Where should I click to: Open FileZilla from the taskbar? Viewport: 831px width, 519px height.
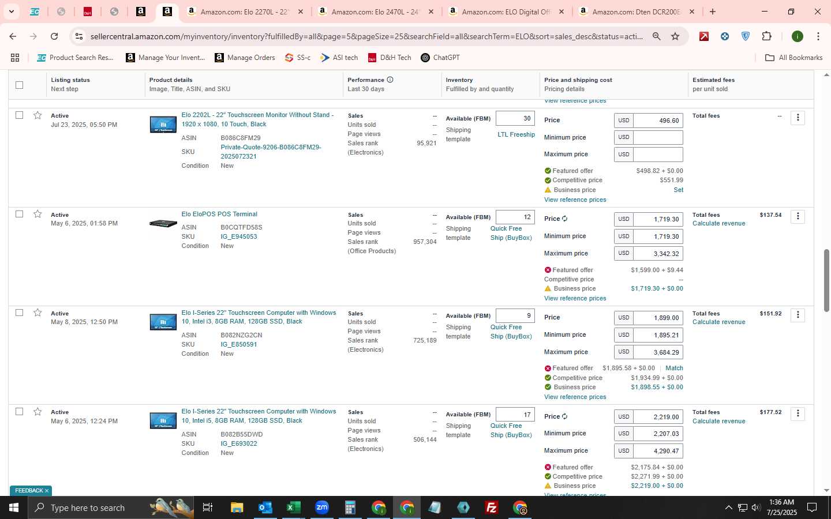492,507
